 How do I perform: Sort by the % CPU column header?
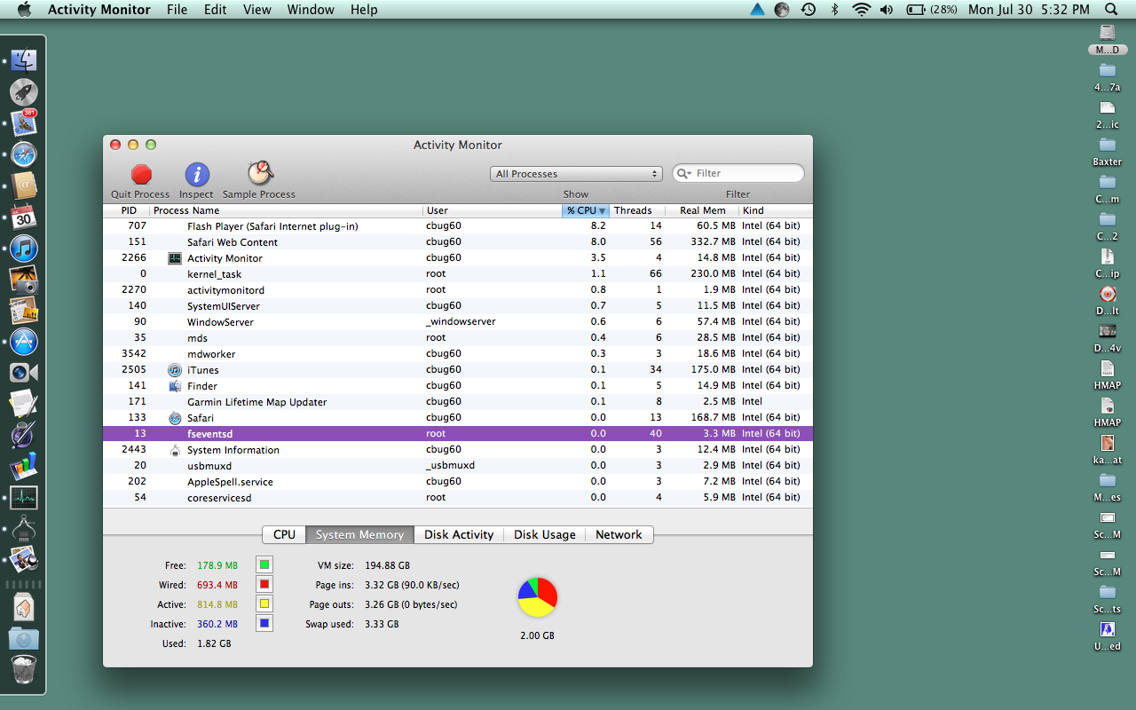point(586,210)
